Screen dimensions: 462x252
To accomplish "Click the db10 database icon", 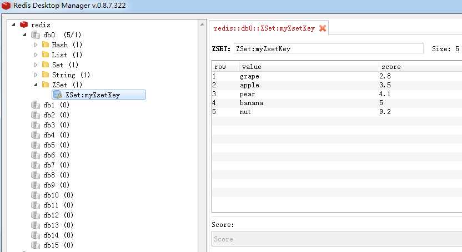I will [36, 195].
